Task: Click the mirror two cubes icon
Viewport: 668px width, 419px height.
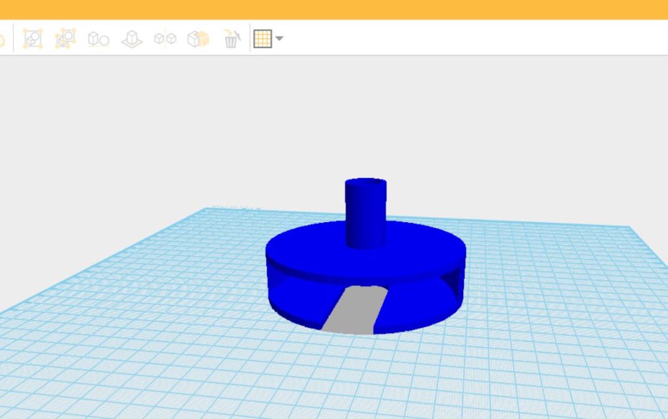Action: tap(165, 38)
